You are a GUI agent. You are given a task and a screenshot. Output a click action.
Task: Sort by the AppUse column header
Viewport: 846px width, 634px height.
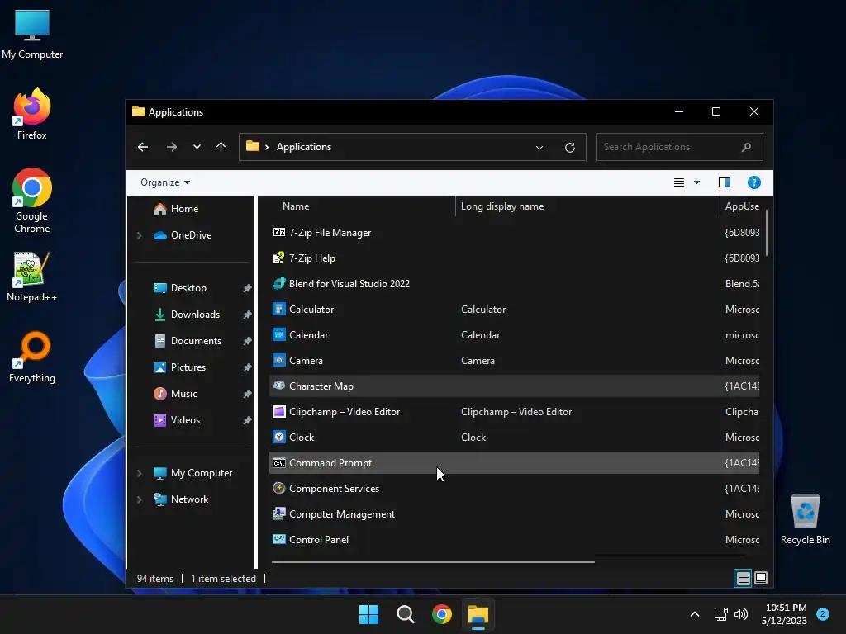click(742, 206)
